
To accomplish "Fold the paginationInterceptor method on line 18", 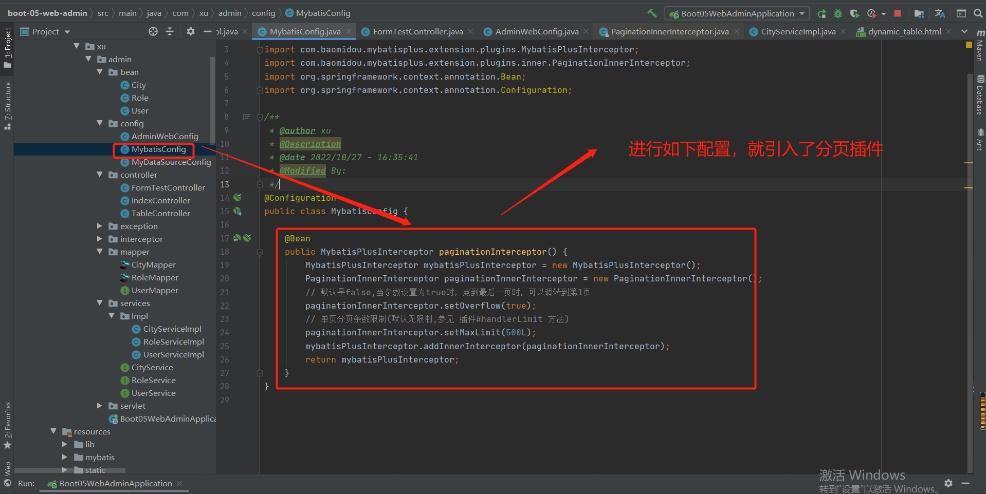I will click(260, 252).
